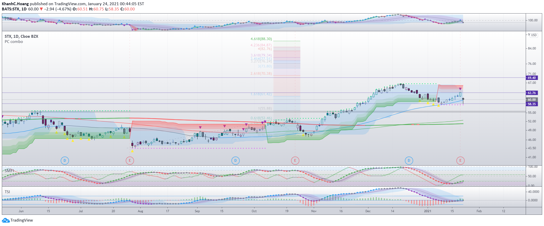Click the 1.618(61.42) Fibonacci level label
544x226 pixels.
click(x=261, y=94)
